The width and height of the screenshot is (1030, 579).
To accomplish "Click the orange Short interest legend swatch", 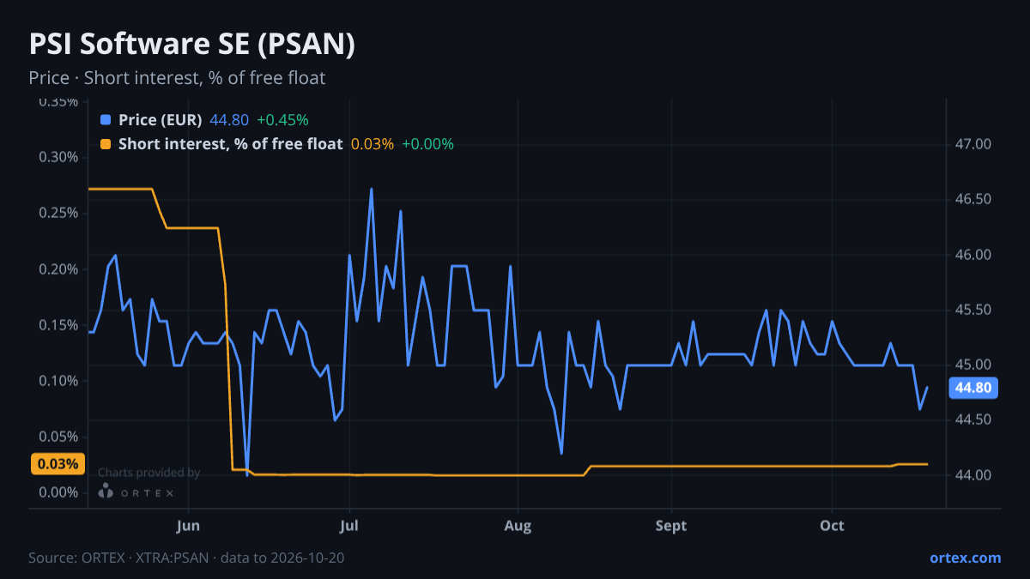I will coord(106,144).
